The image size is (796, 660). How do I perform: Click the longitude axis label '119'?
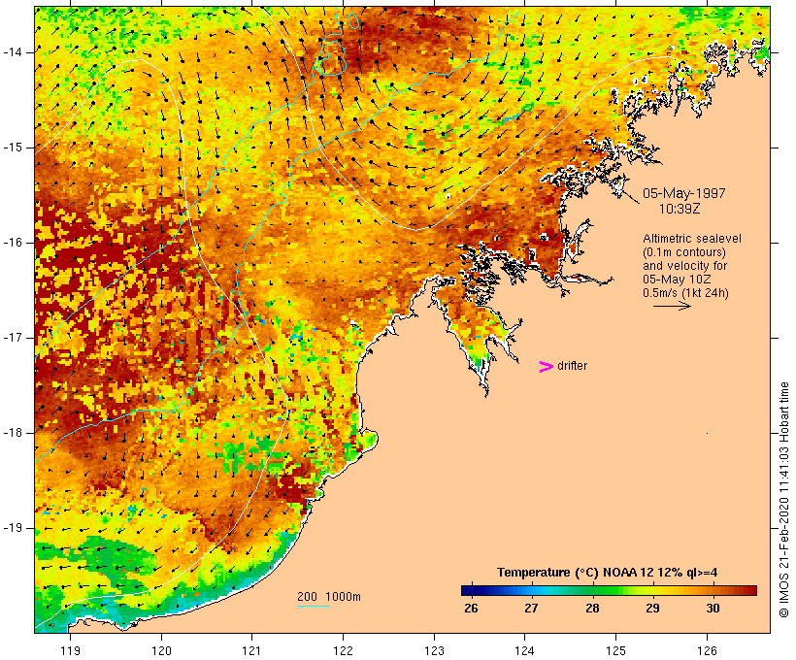pyautogui.click(x=70, y=651)
